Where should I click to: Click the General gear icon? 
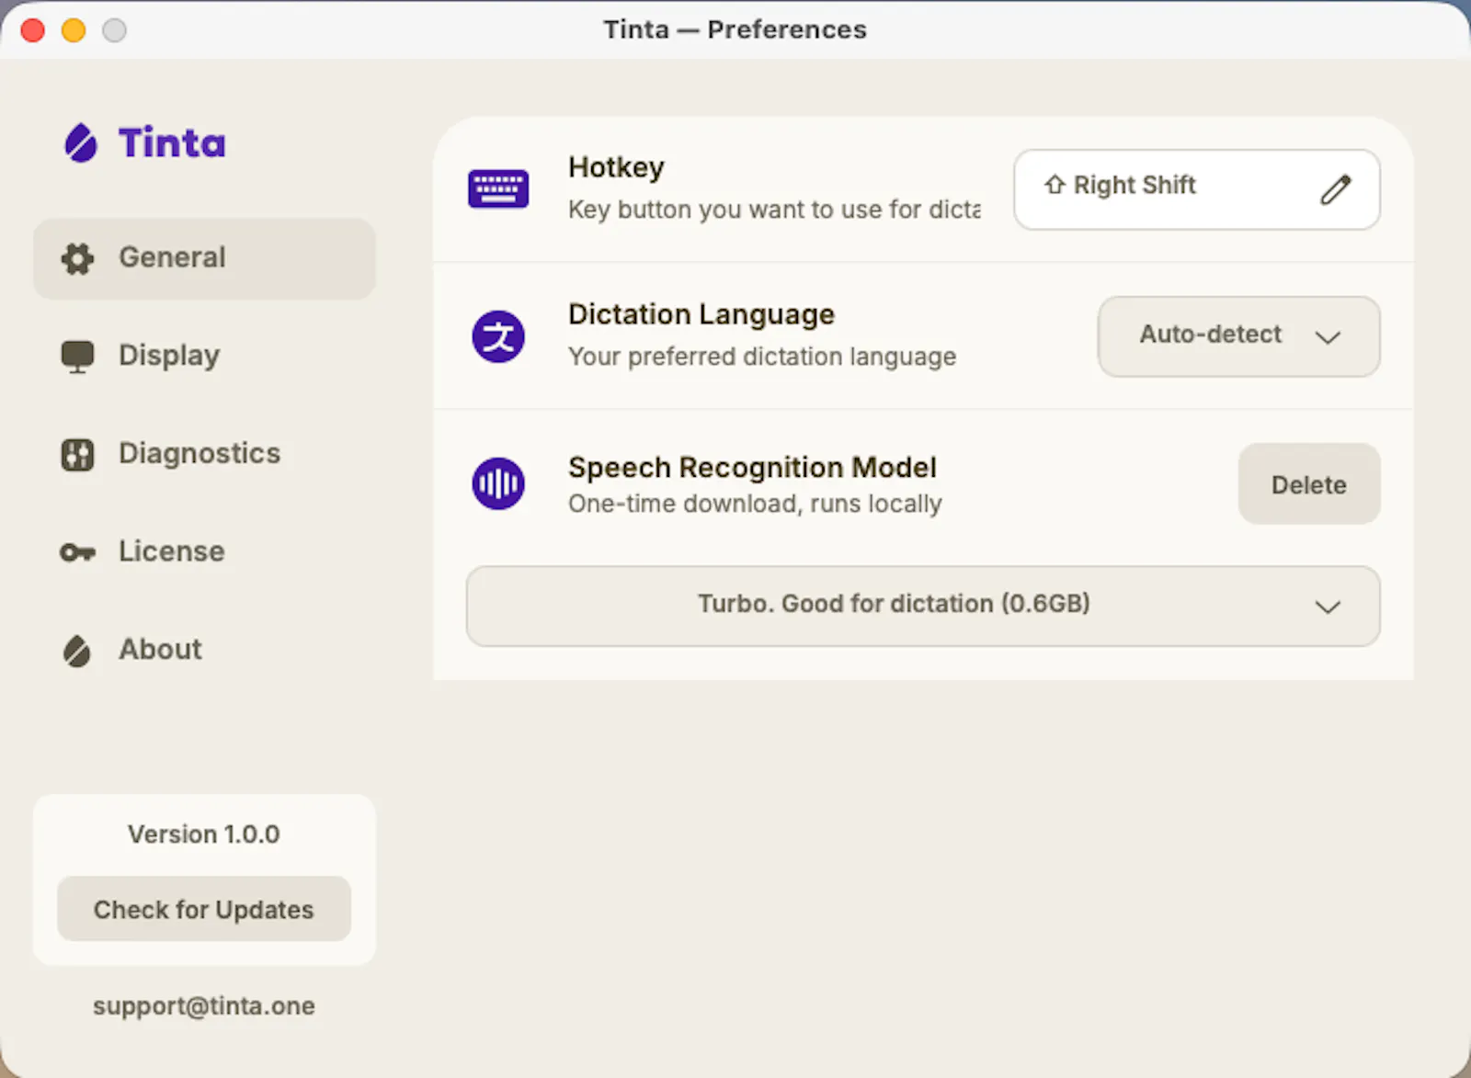(x=77, y=259)
